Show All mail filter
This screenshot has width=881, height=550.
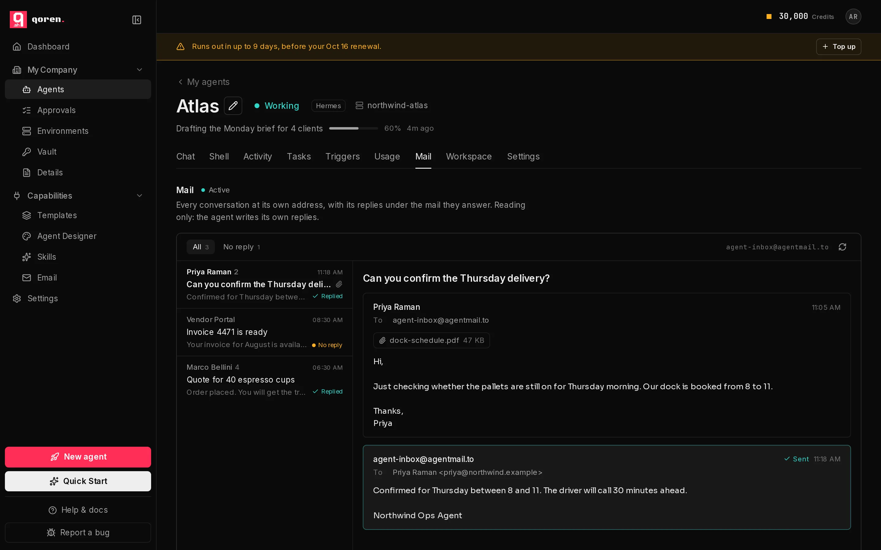tap(201, 247)
